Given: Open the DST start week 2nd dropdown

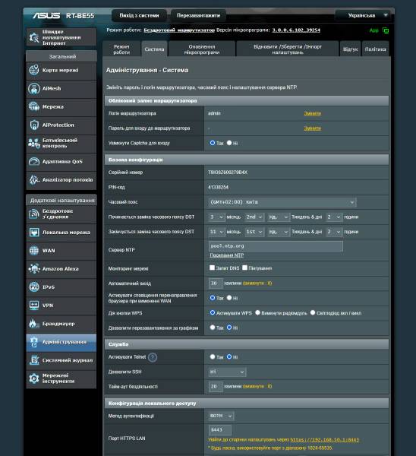Looking at the screenshot, I should point(254,217).
